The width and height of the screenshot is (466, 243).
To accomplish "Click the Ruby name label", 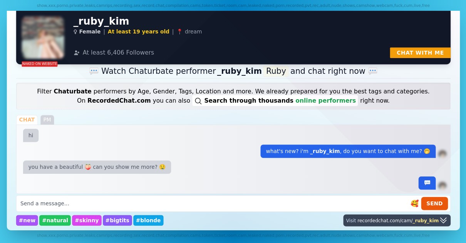I will tap(276, 71).
